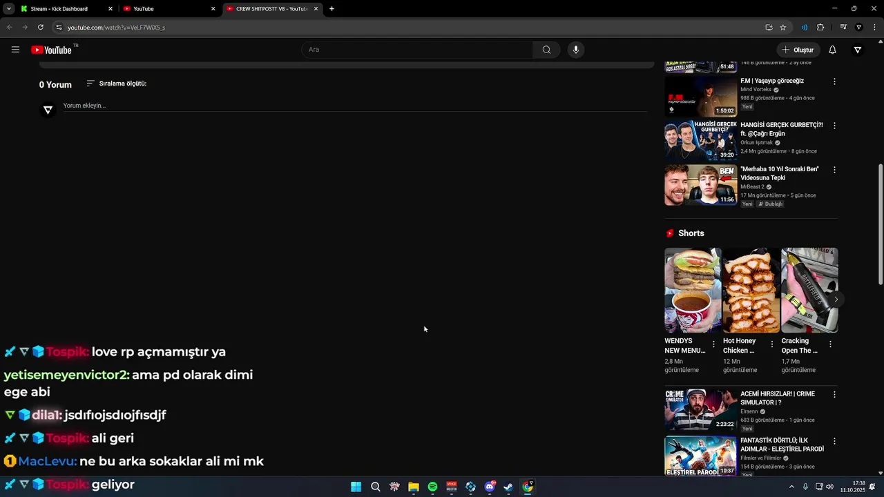The width and height of the screenshot is (884, 497).
Task: Close the Kick Dashboard tab
Action: tap(110, 9)
